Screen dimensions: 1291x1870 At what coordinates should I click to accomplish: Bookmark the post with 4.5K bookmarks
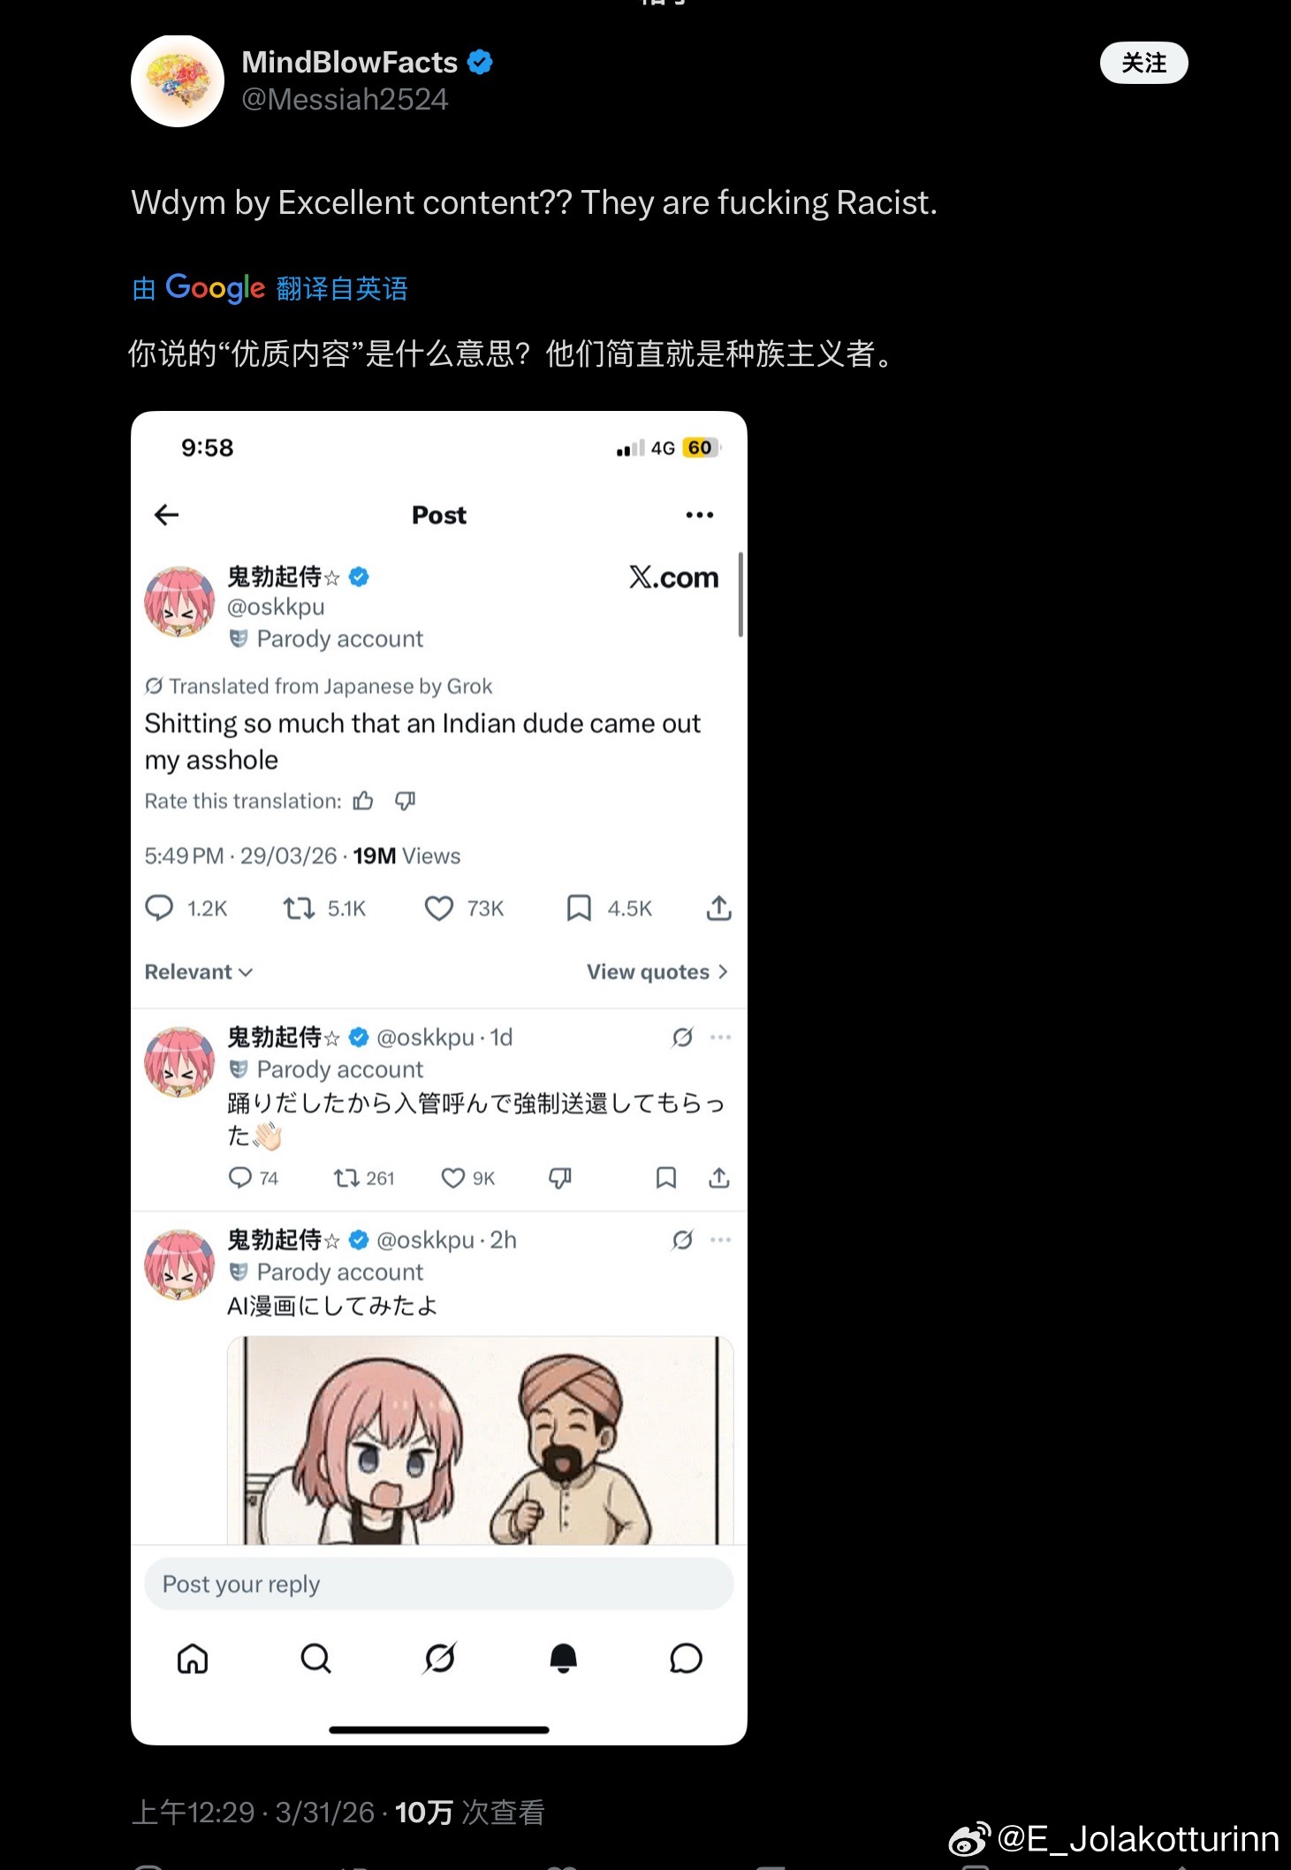coord(579,908)
